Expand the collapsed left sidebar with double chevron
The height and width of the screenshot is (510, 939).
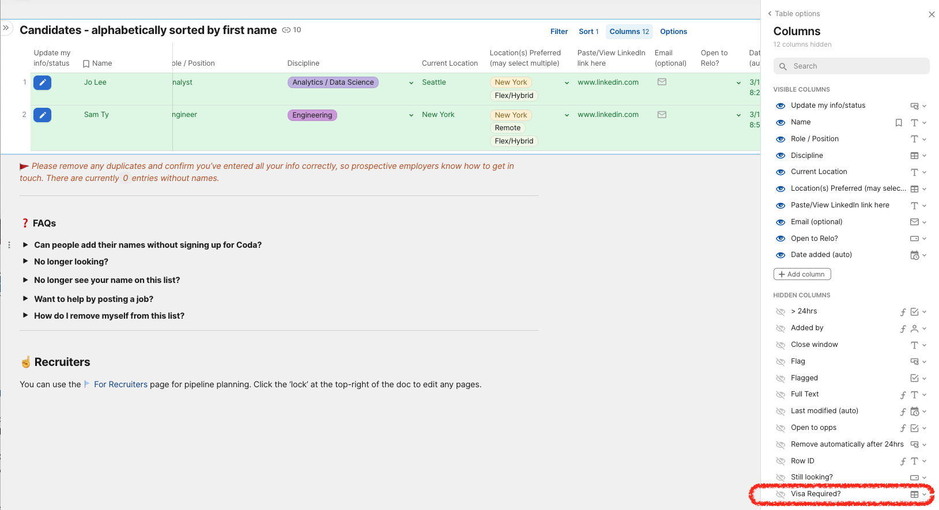[x=6, y=28]
